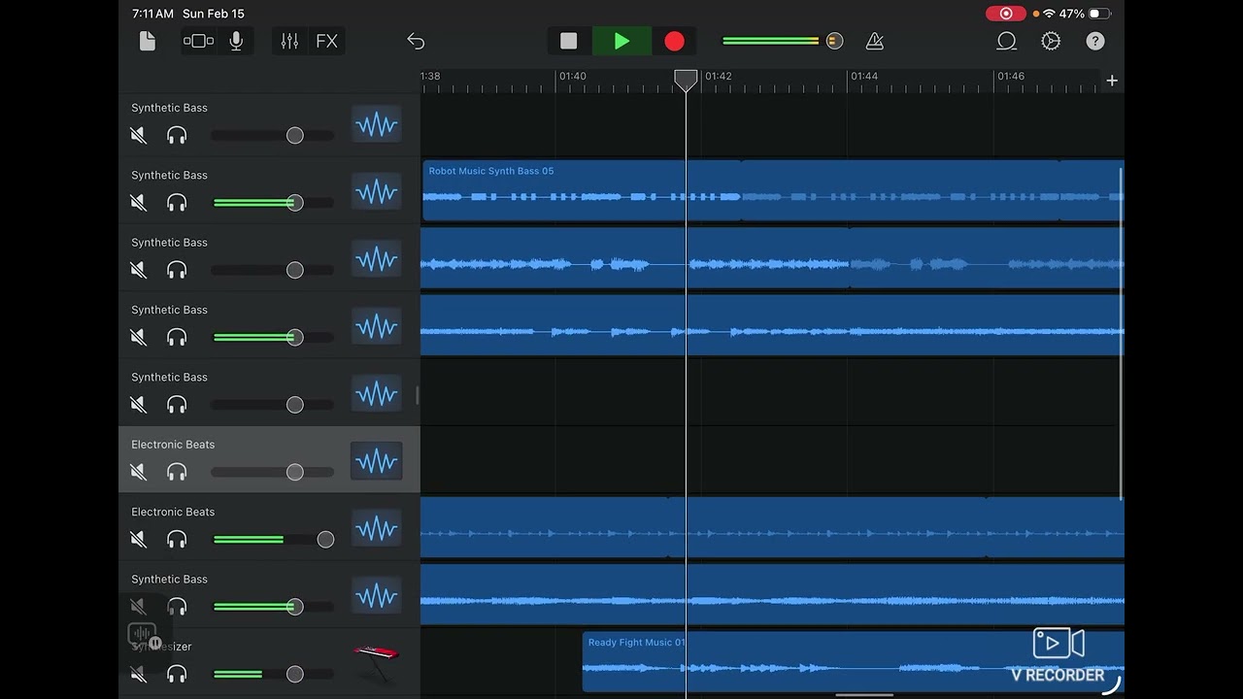Switch view with the tracks/instrument view button
This screenshot has height=699, width=1243.
pyautogui.click(x=198, y=41)
